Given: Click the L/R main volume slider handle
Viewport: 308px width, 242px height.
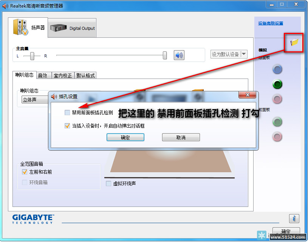Looking at the screenshot, I should point(31,55).
